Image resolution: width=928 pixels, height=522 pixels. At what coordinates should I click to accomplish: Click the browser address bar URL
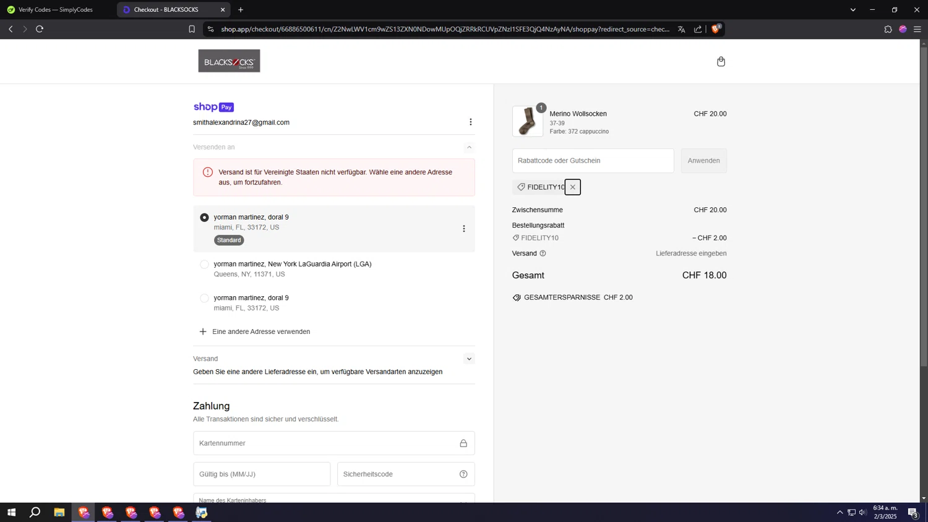[x=445, y=29]
